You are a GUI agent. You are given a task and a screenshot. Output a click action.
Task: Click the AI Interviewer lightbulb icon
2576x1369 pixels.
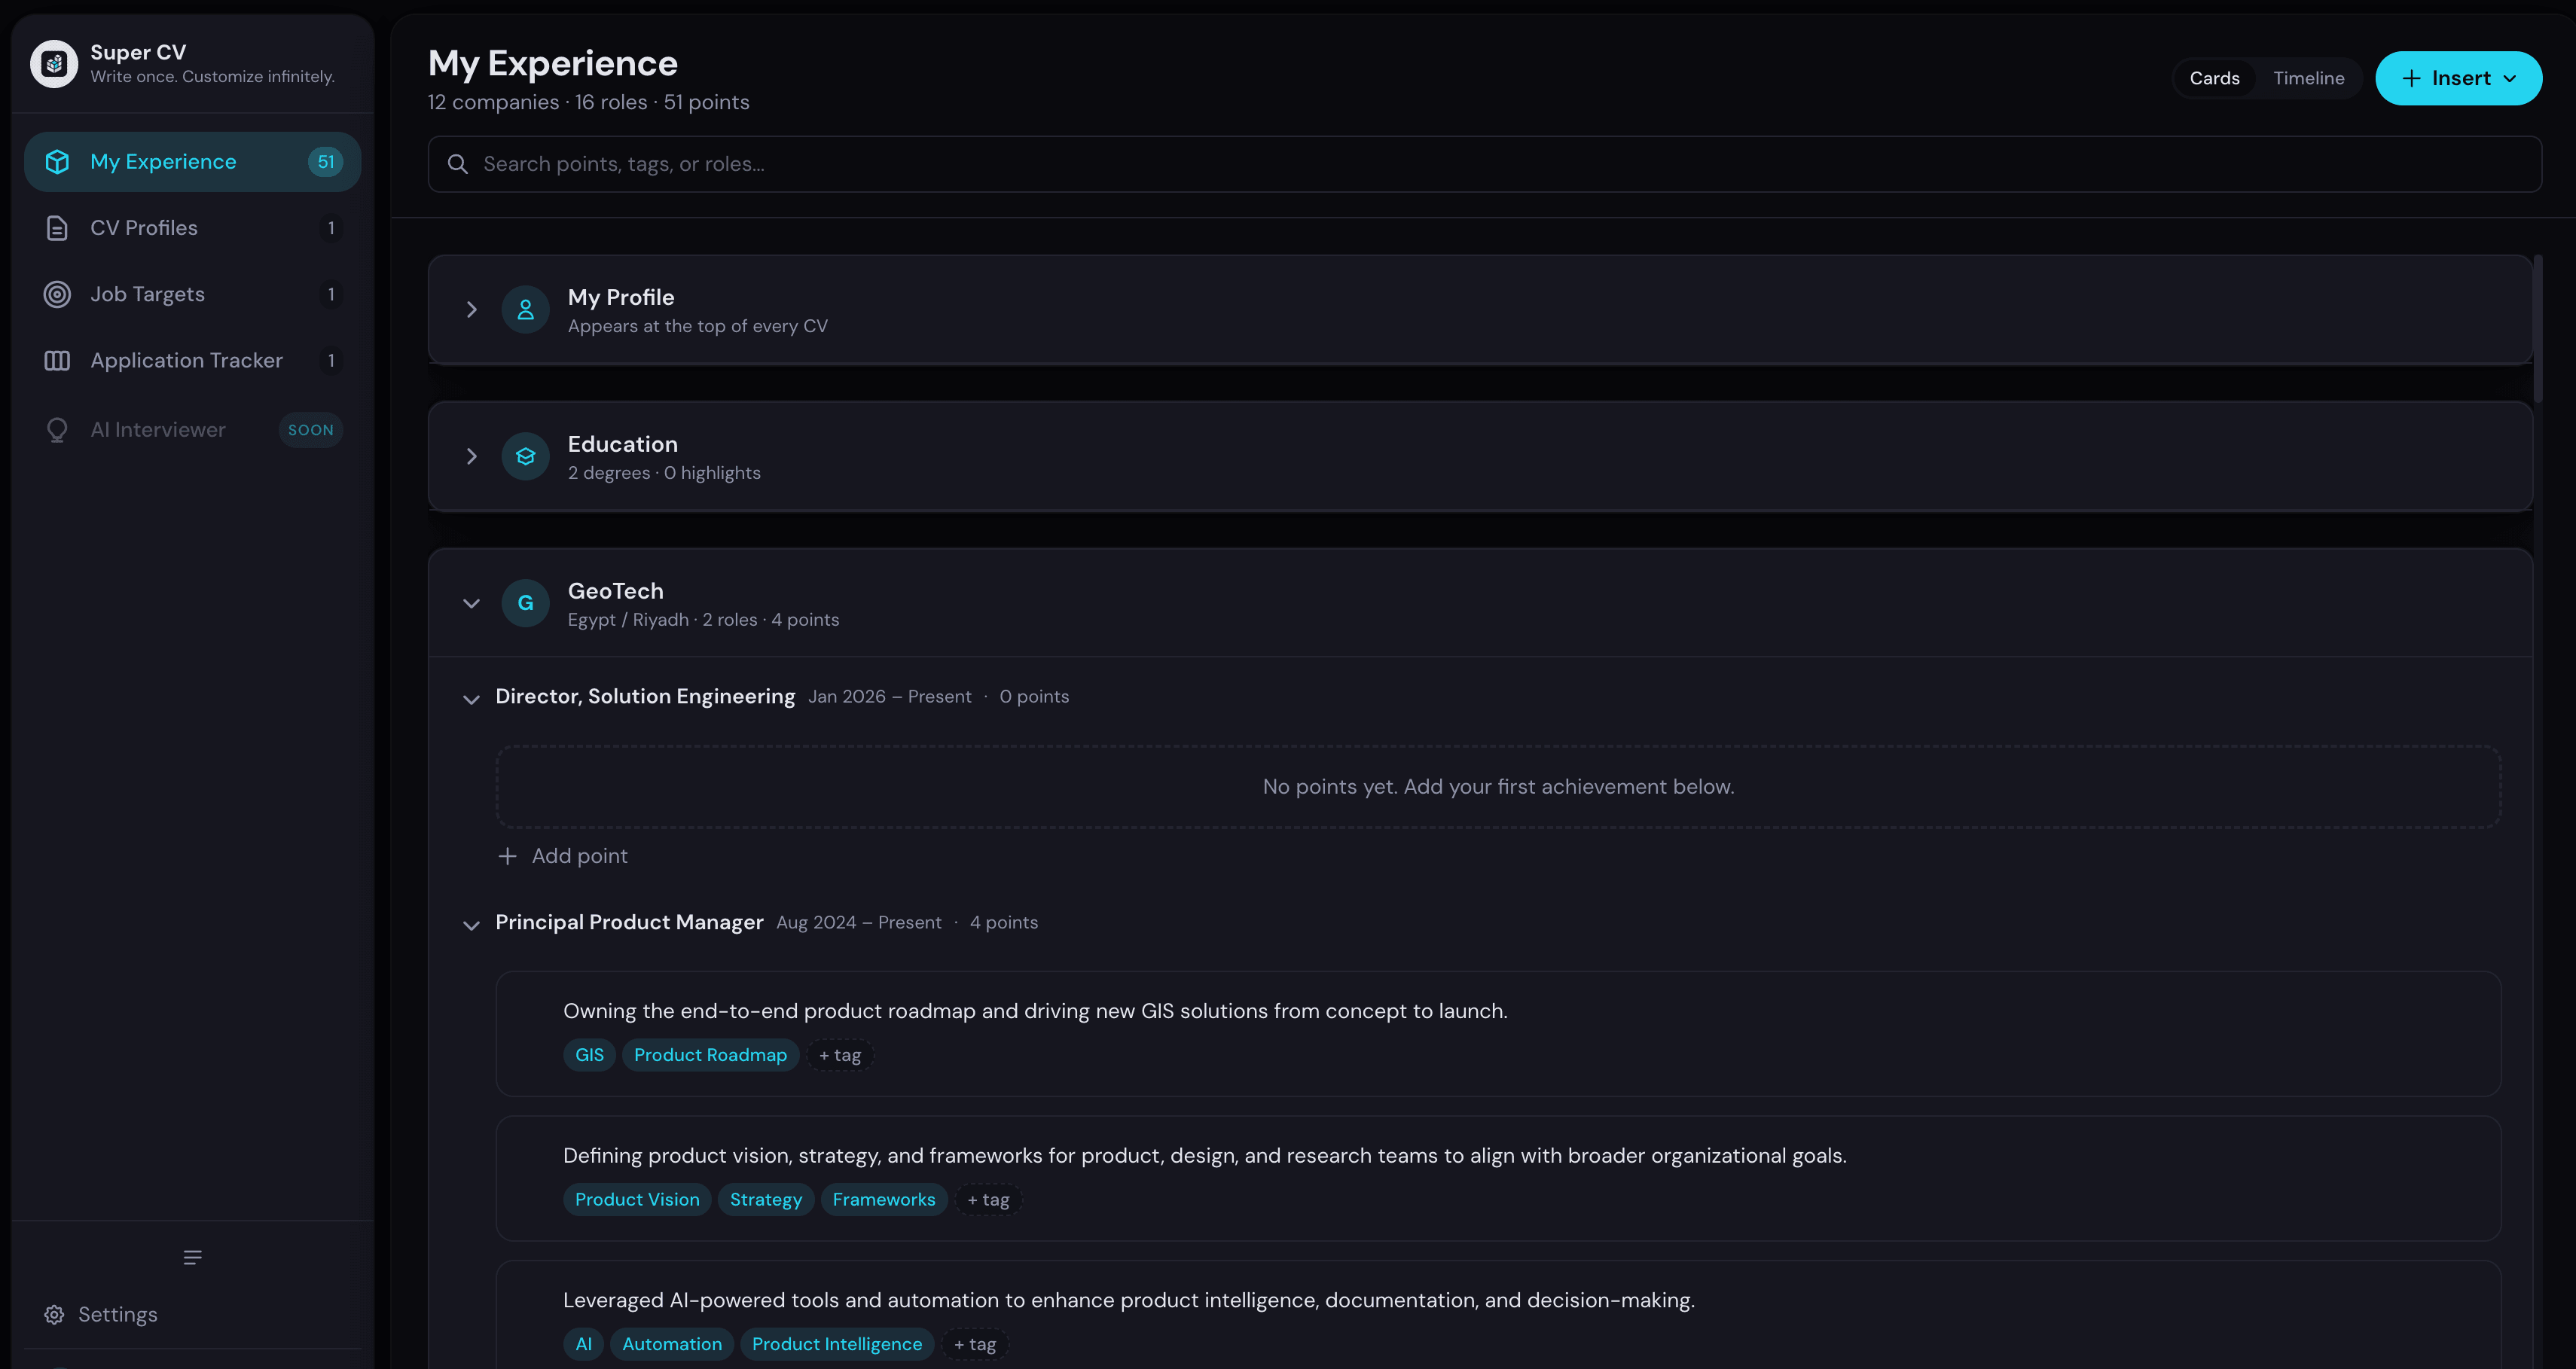pos(57,430)
